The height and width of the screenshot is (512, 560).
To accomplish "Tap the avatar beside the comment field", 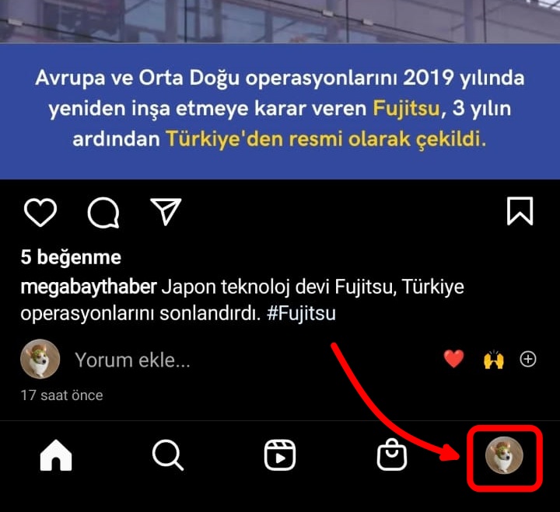I will pyautogui.click(x=40, y=359).
